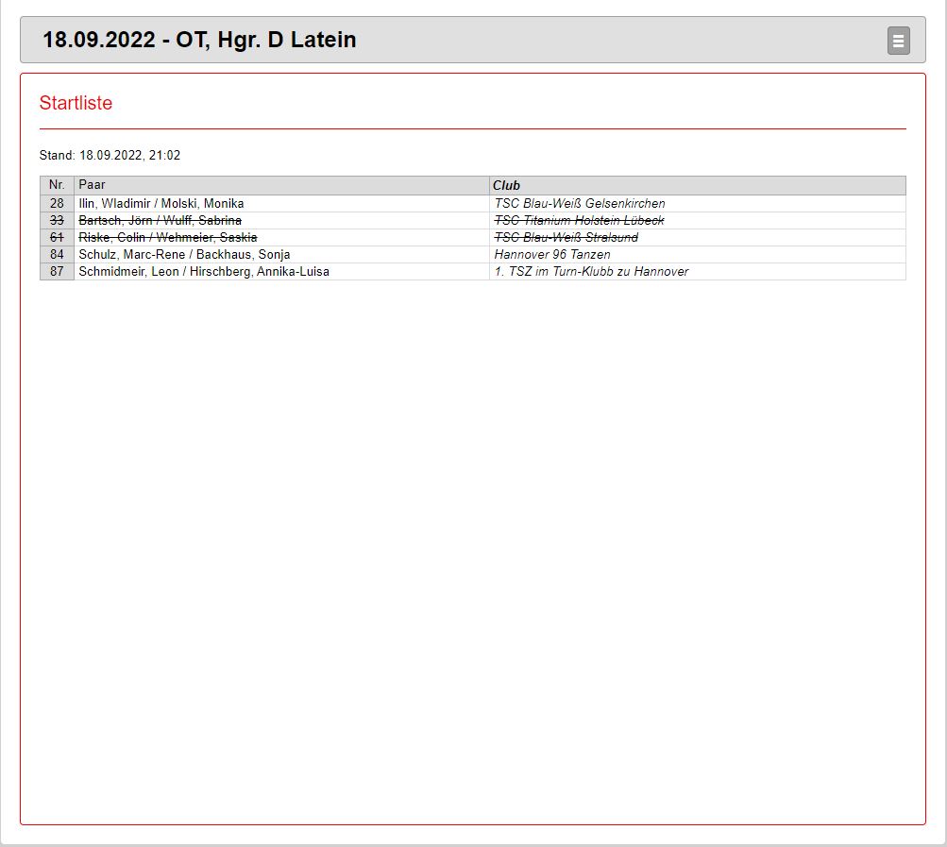Click club 1. TSZ im Turn-Klubb zu Hannover
The image size is (947, 847).
[591, 271]
